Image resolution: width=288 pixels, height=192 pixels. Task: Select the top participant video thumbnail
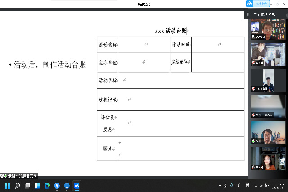pyautogui.click(x=268, y=31)
